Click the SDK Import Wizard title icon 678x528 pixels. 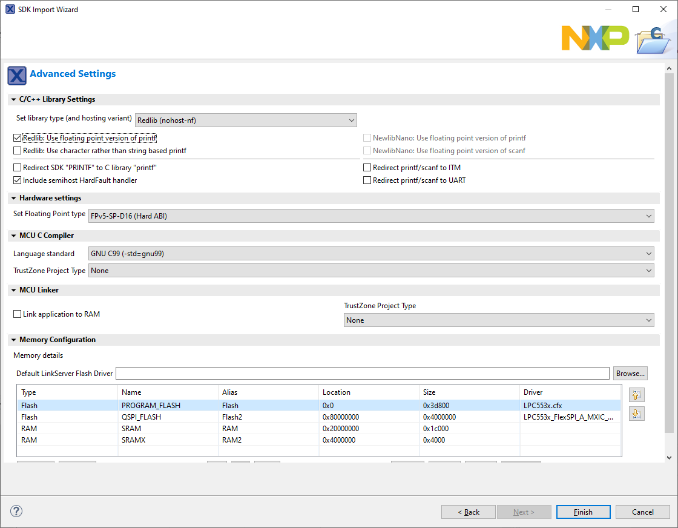click(x=10, y=10)
